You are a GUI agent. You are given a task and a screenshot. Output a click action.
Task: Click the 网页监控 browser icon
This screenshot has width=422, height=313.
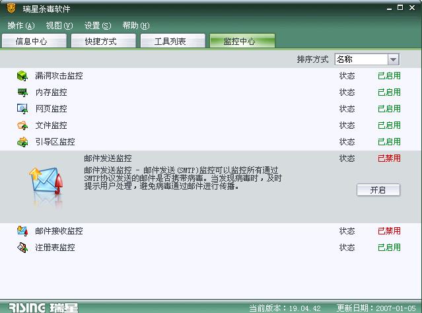point(22,109)
